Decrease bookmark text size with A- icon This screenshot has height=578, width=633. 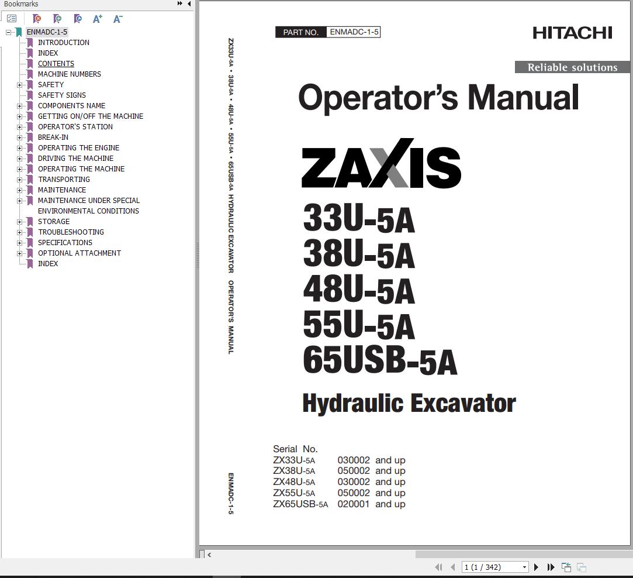point(117,19)
